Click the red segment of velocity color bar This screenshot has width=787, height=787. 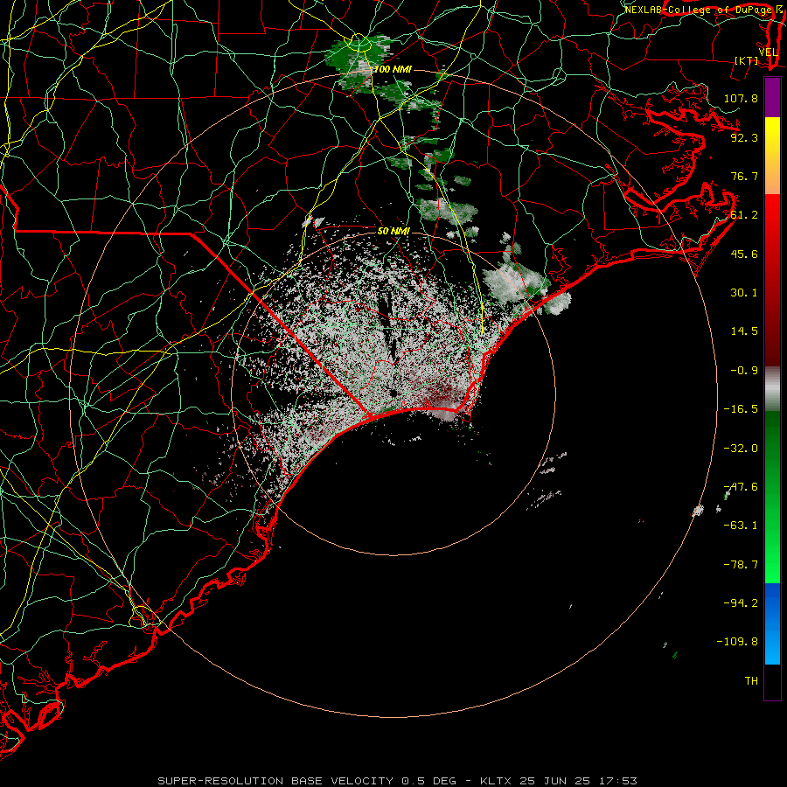click(772, 280)
